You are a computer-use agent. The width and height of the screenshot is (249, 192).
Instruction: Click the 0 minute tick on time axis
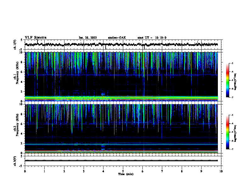25,171
